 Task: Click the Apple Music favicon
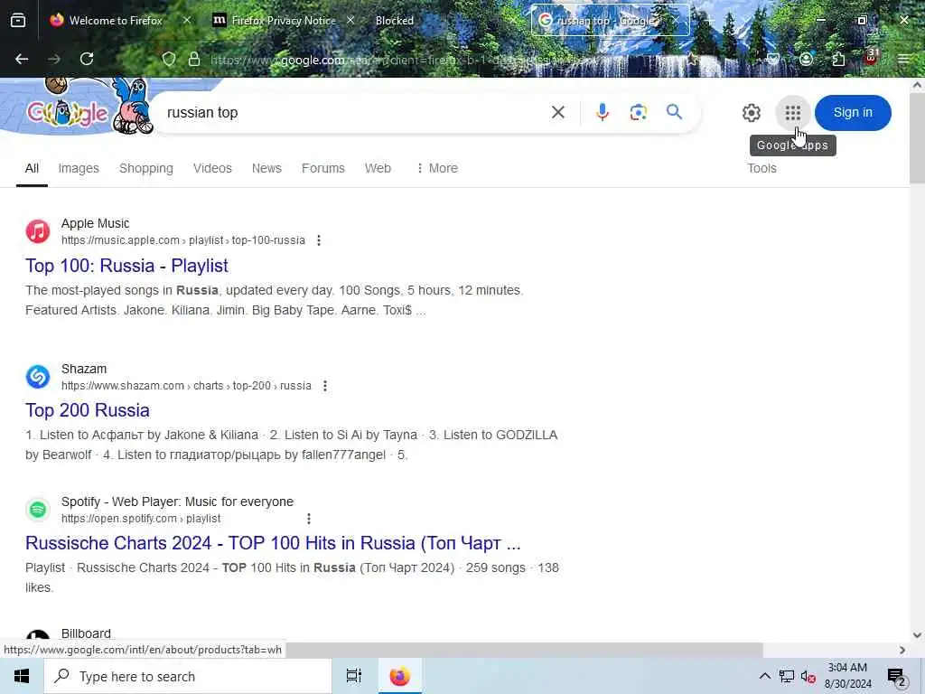point(38,231)
